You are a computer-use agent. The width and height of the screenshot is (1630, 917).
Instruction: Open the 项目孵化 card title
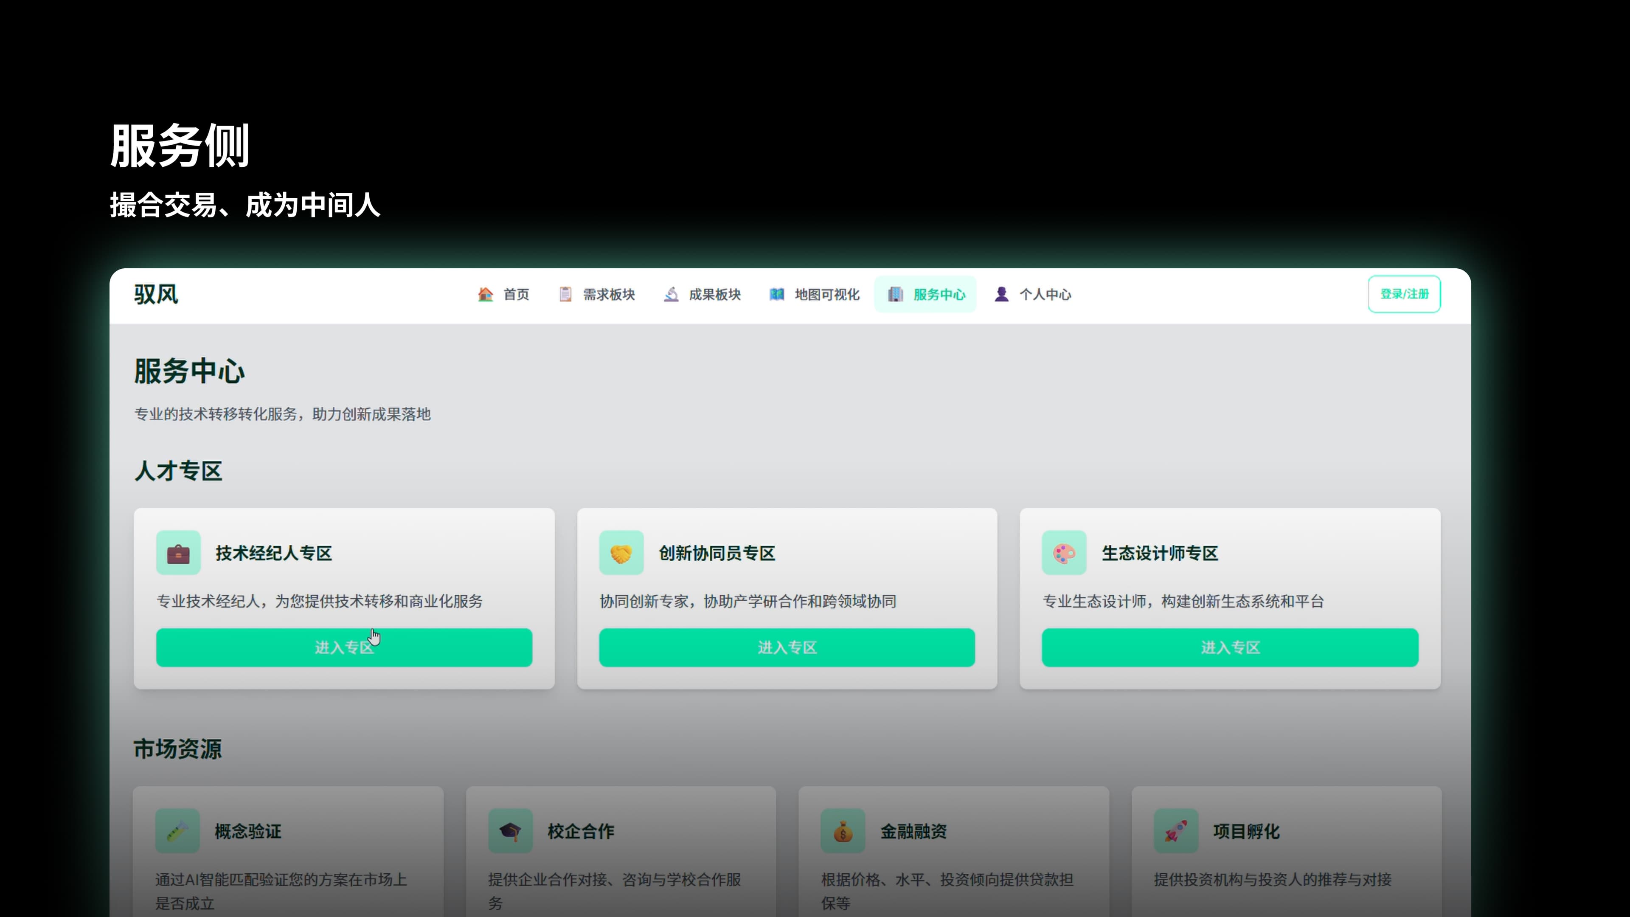click(x=1247, y=831)
